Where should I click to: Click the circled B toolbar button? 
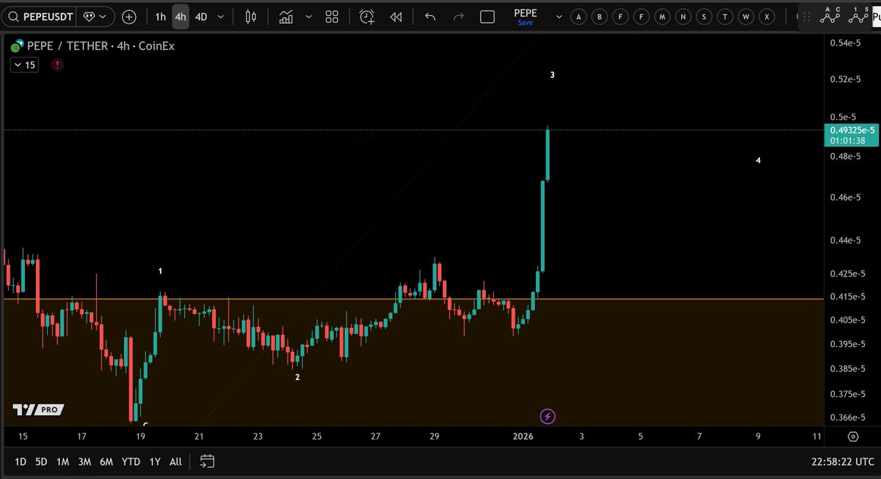(601, 16)
